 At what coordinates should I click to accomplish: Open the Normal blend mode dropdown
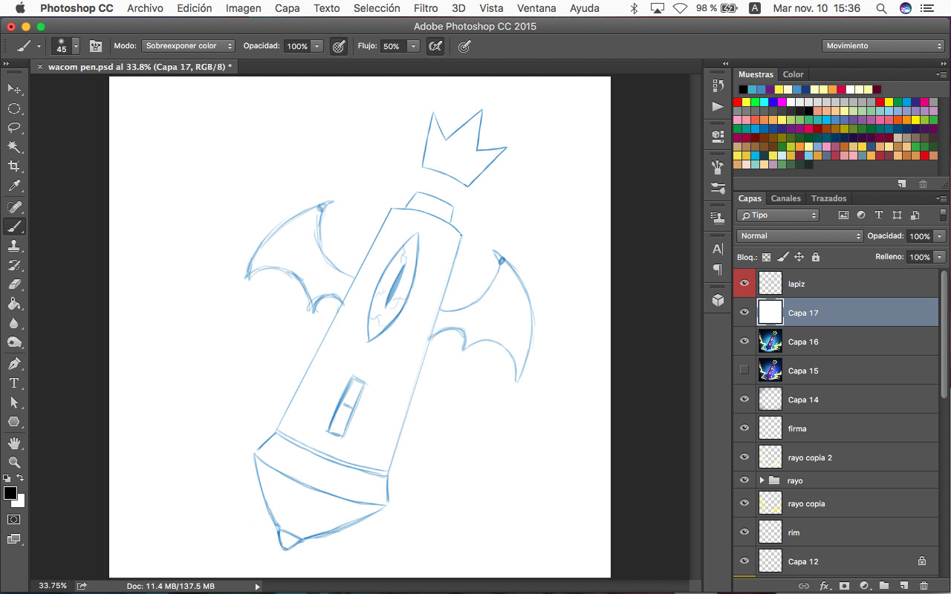pyautogui.click(x=799, y=236)
